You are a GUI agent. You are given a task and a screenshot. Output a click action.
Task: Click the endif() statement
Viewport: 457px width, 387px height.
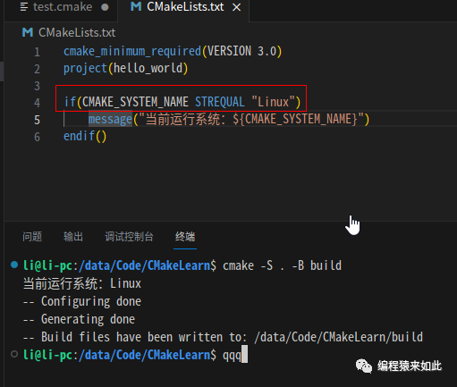(85, 136)
